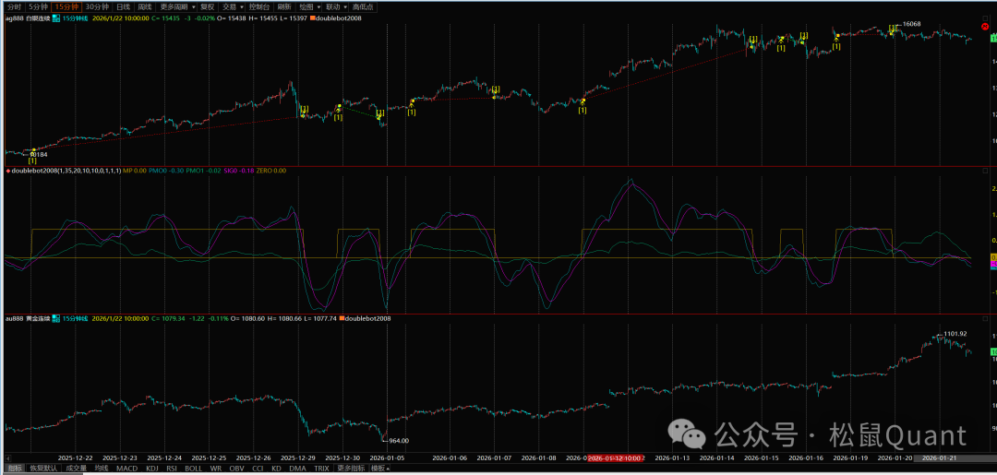Click the yellow signal marker at 10184 low
997x475 pixels.
coord(33,150)
